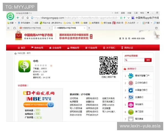Open the 大众点评 bookmark

(x=130, y=23)
